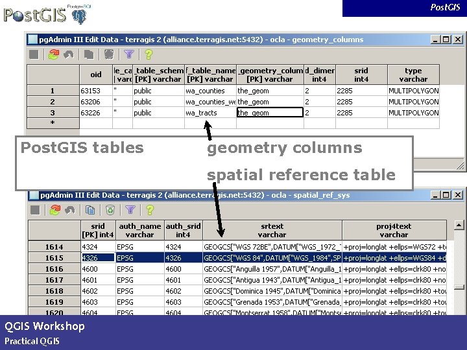Select row header 1615 in spatial_ref_sys
Screen dimensions: 467x350
54,258
